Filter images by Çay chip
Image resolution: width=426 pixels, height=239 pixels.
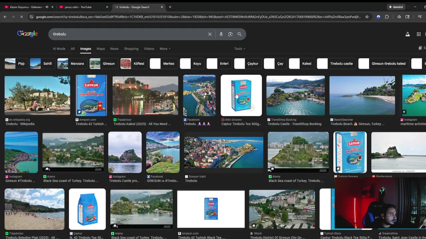(275, 63)
